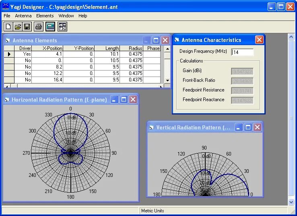Image resolution: width=297 pixels, height=216 pixels.
Task: Click the Antenna Elements window title icon
Action: 8,40
